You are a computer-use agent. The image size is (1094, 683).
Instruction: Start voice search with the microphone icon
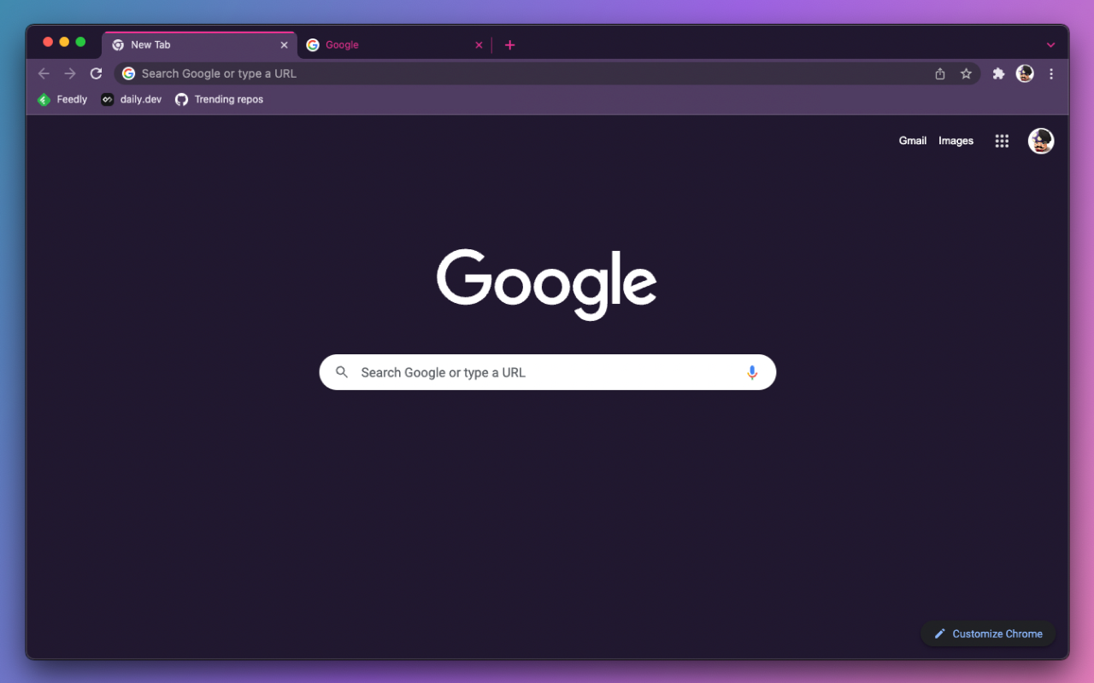752,372
